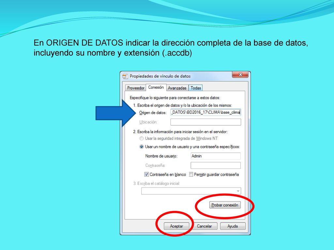Screen dimensions: 334x250
Task: Click the Cancelar button
Action: [x=205, y=226]
